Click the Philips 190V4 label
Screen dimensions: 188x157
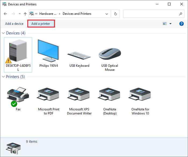pyautogui.click(x=49, y=66)
